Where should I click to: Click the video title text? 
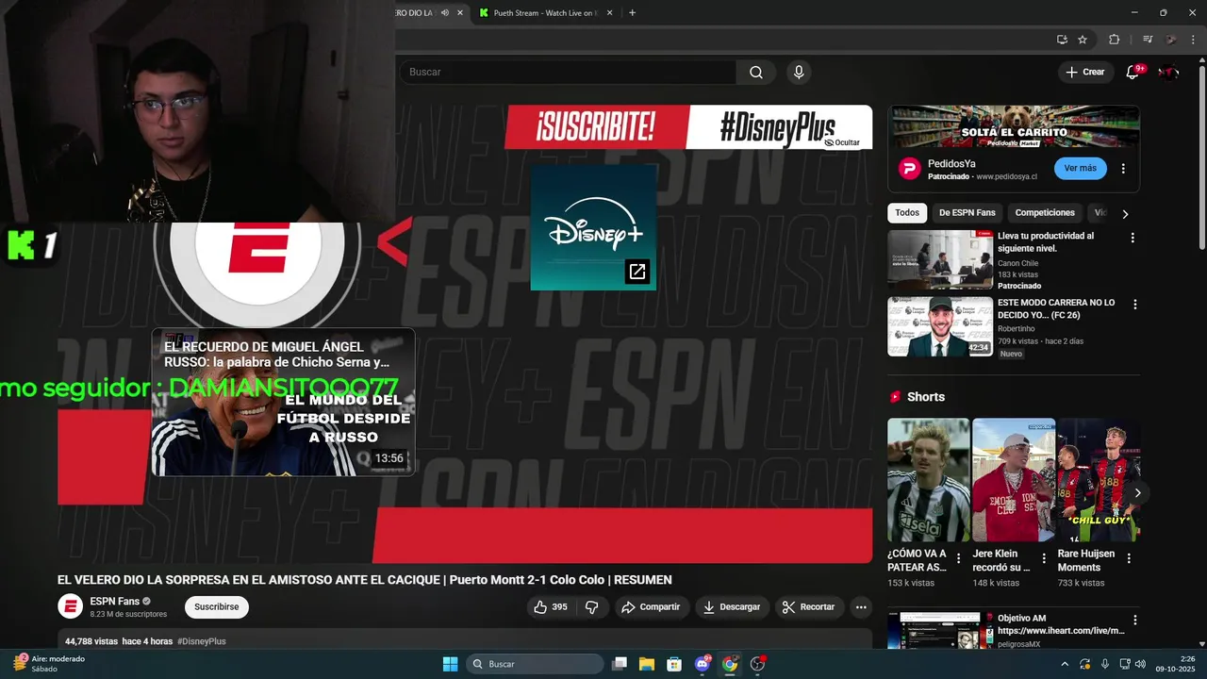pos(364,580)
